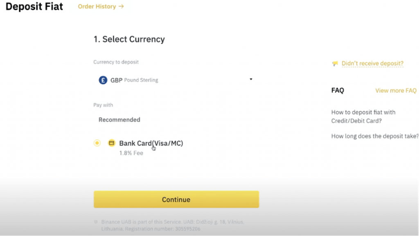Click the megaphone icon beside deposit help
This screenshot has width=419, height=236.
[x=335, y=64]
